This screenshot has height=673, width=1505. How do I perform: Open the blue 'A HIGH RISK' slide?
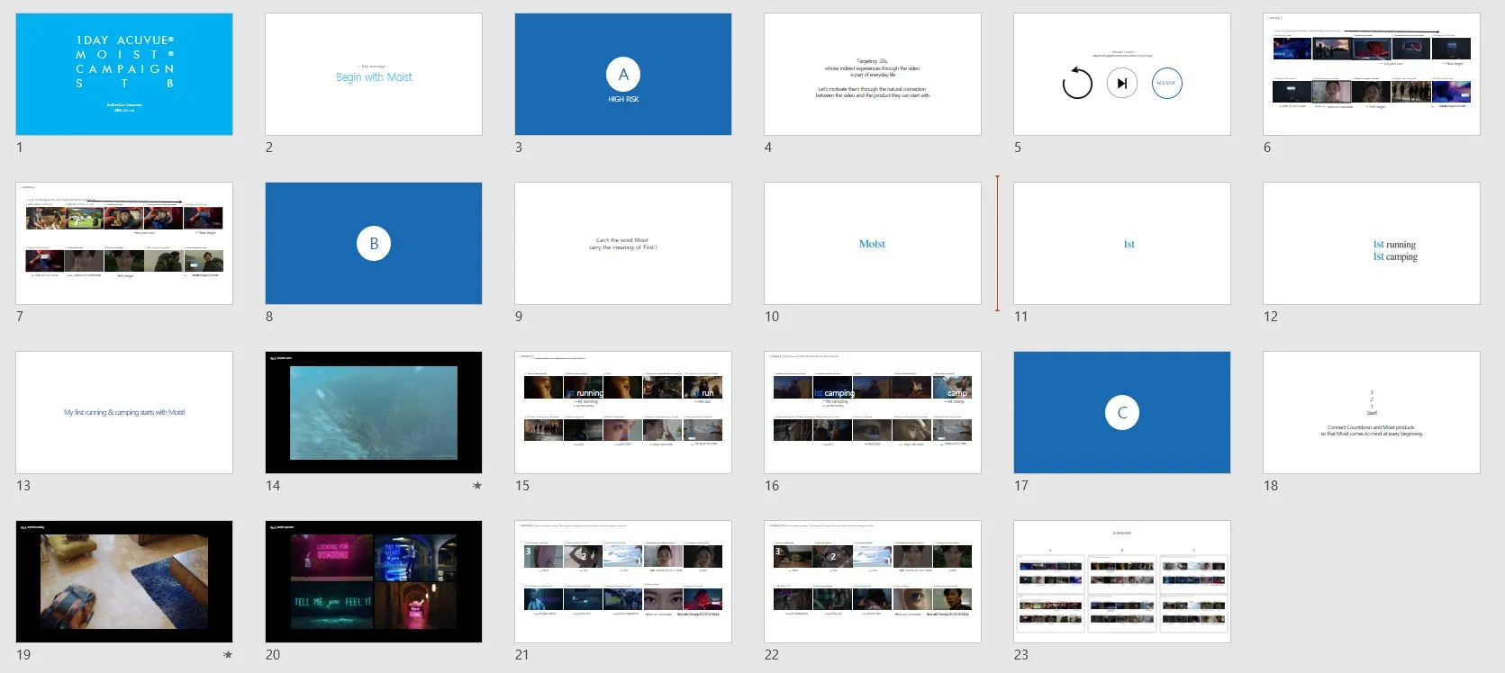pyautogui.click(x=623, y=75)
